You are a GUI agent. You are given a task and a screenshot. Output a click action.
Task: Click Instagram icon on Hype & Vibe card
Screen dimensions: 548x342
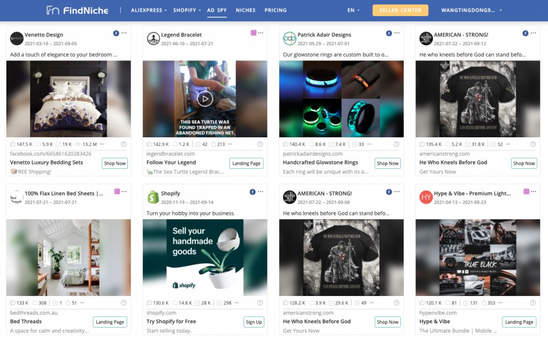[527, 192]
